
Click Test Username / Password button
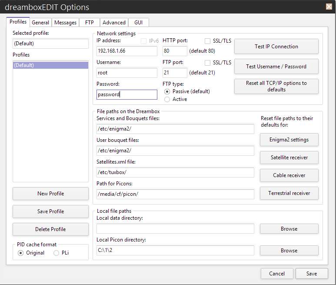point(276,67)
